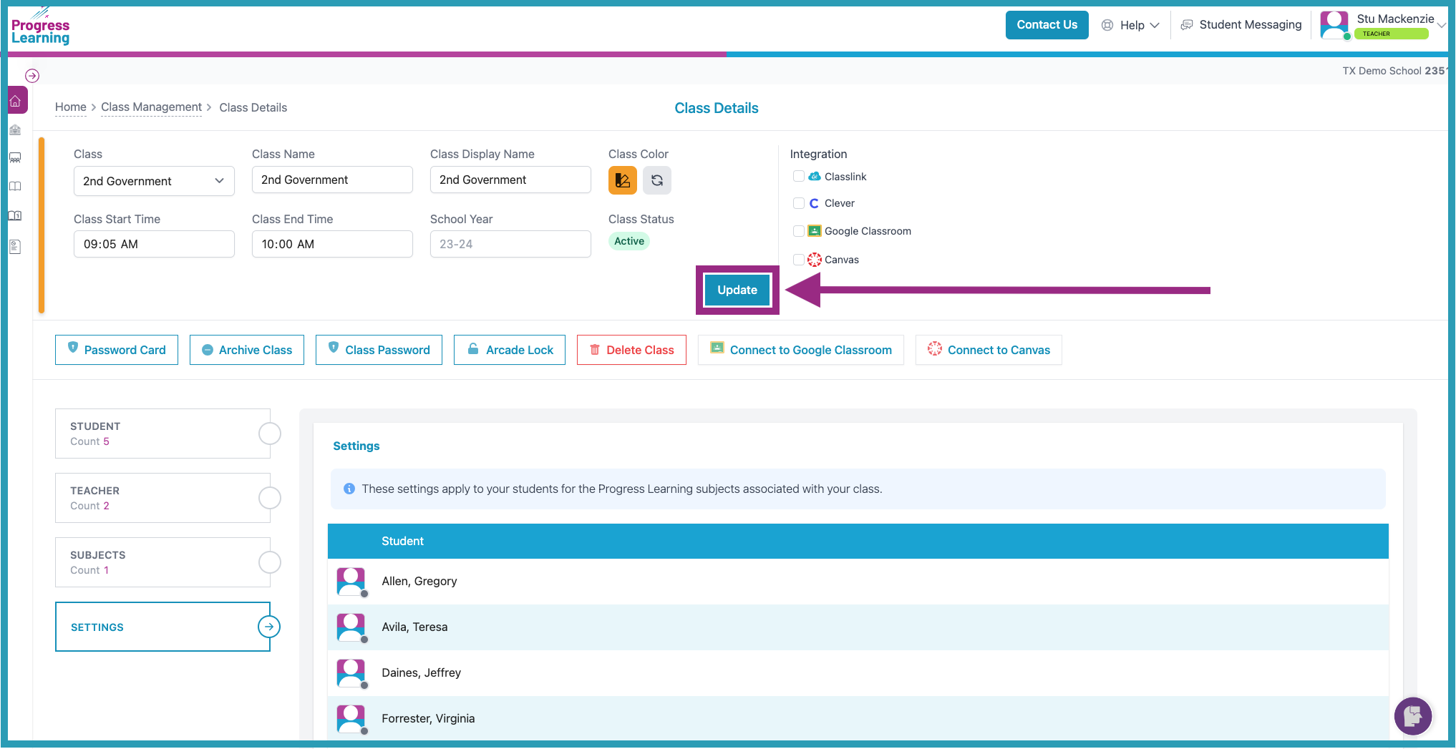
Task: Open the Password Card
Action: point(117,350)
